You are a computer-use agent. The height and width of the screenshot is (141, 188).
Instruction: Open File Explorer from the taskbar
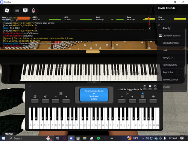click(x=85, y=138)
